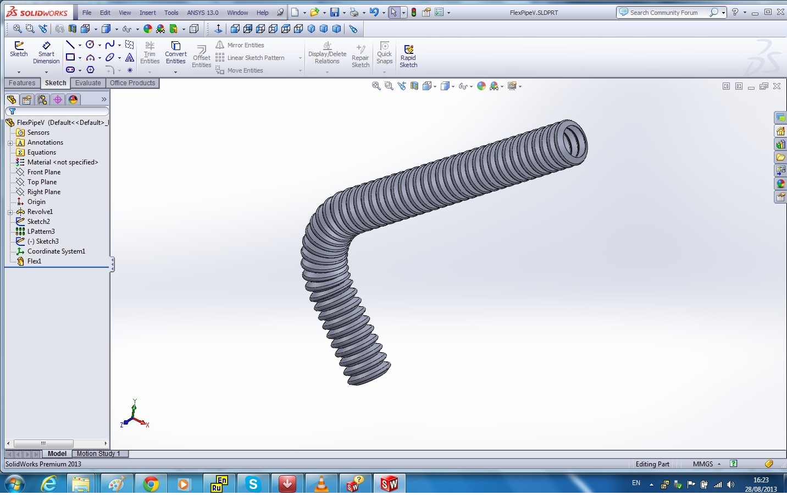
Task: Open the DimXpertManager tab icon
Action: point(58,100)
